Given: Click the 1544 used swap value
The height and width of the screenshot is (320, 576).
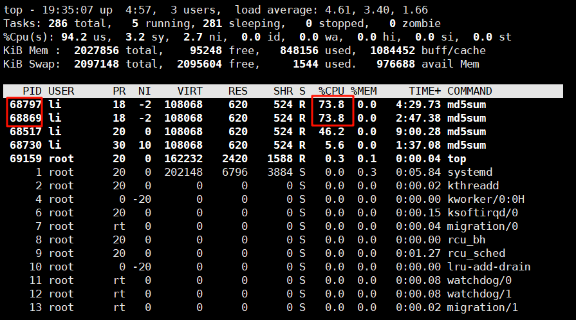Looking at the screenshot, I should pyautogui.click(x=306, y=64).
